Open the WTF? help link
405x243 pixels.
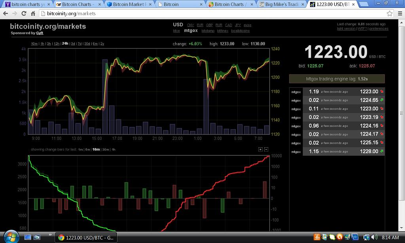362,28
